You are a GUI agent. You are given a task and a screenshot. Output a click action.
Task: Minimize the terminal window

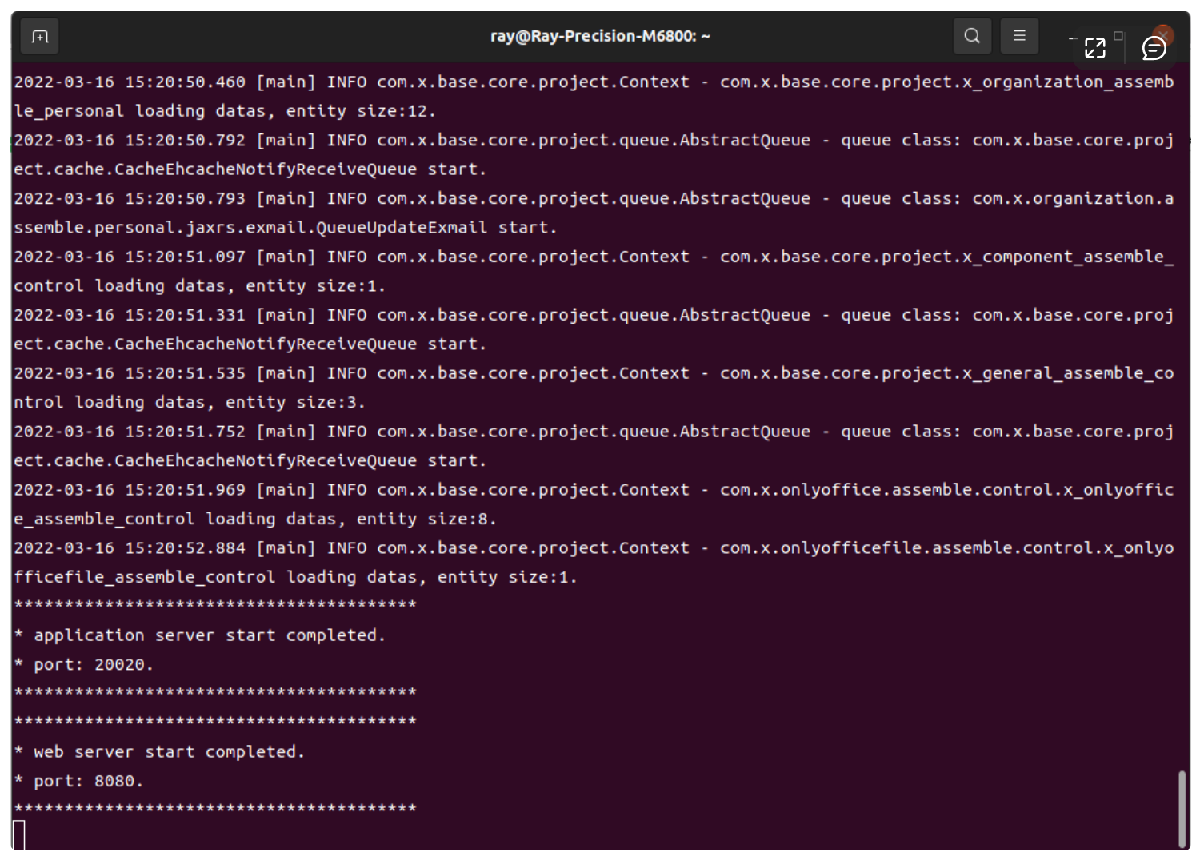(1073, 37)
